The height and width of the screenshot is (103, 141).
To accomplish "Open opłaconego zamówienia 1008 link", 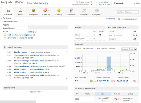I will click(x=32, y=55).
